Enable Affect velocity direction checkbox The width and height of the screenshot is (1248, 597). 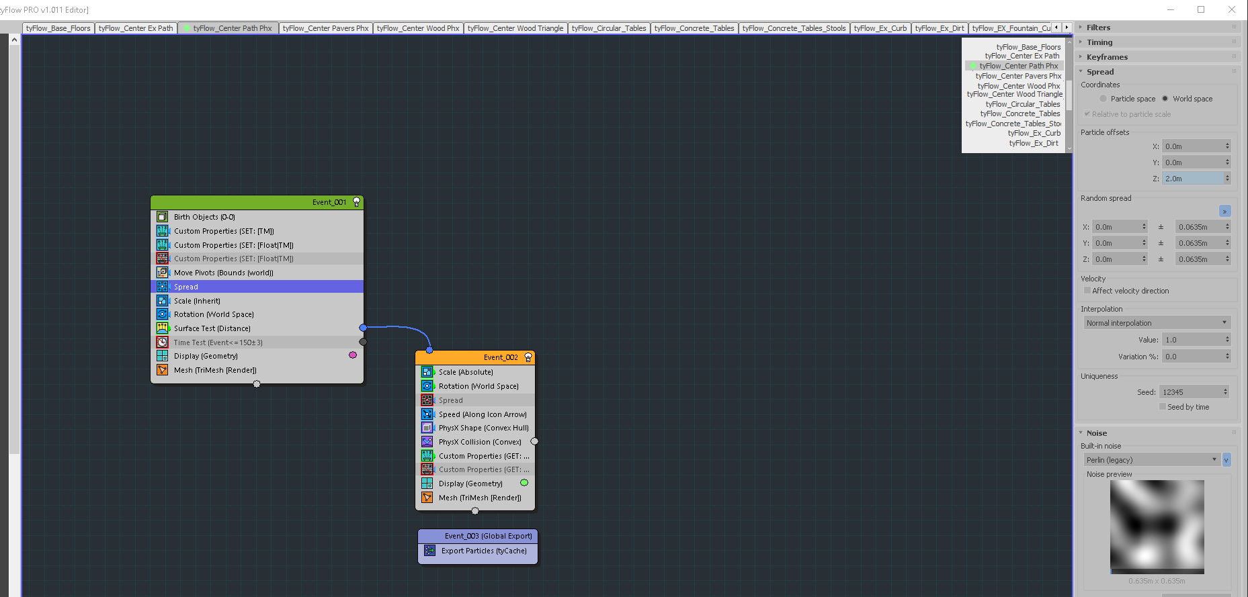tap(1087, 291)
